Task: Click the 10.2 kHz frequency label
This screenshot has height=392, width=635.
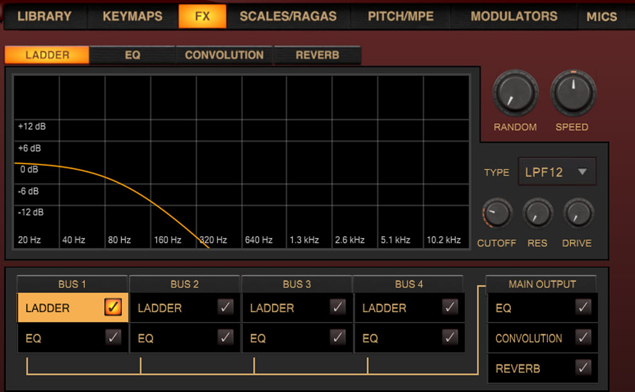Action: (443, 240)
